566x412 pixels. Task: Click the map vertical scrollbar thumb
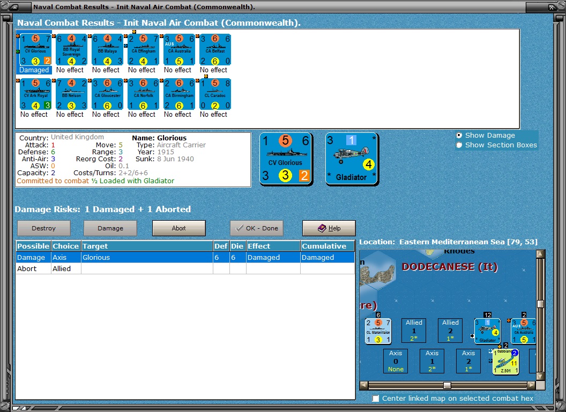click(x=540, y=304)
